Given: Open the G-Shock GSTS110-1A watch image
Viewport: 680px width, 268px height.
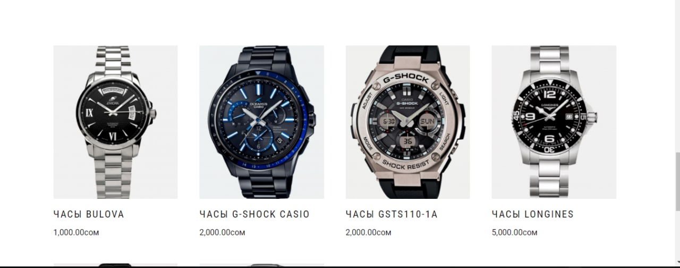Looking at the screenshot, I should (407, 122).
